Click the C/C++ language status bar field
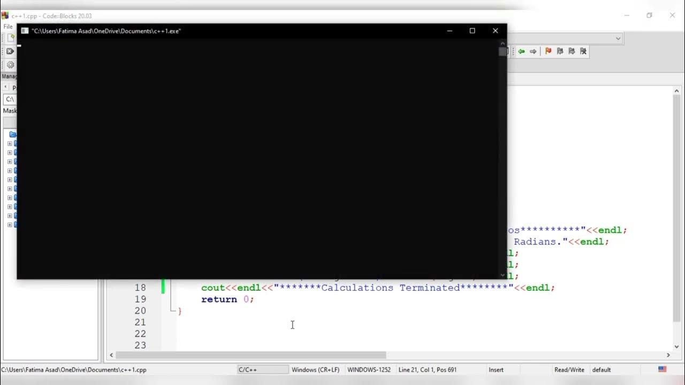This screenshot has height=385, width=685. click(x=263, y=369)
